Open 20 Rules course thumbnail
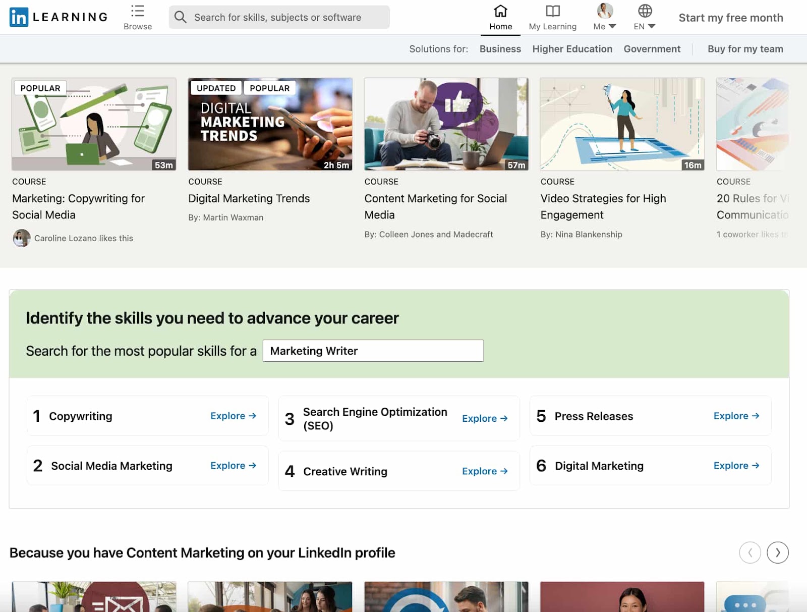Screen dimensions: 807x612 tap(753, 124)
